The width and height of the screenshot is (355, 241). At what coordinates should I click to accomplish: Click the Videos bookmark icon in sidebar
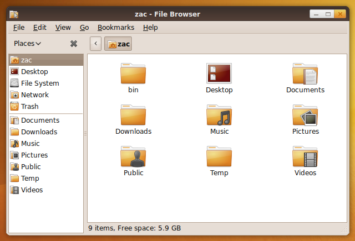[14, 190]
